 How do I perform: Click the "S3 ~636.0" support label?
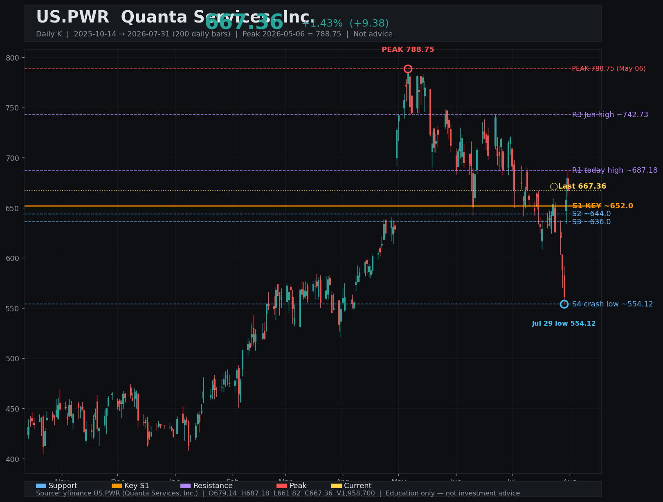point(591,222)
